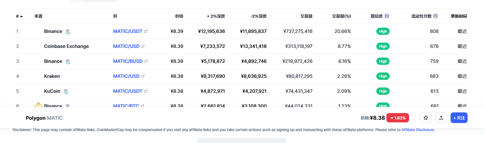Click the + 关注 follow button
Viewport: 485px width, 143px height.
tap(459, 118)
